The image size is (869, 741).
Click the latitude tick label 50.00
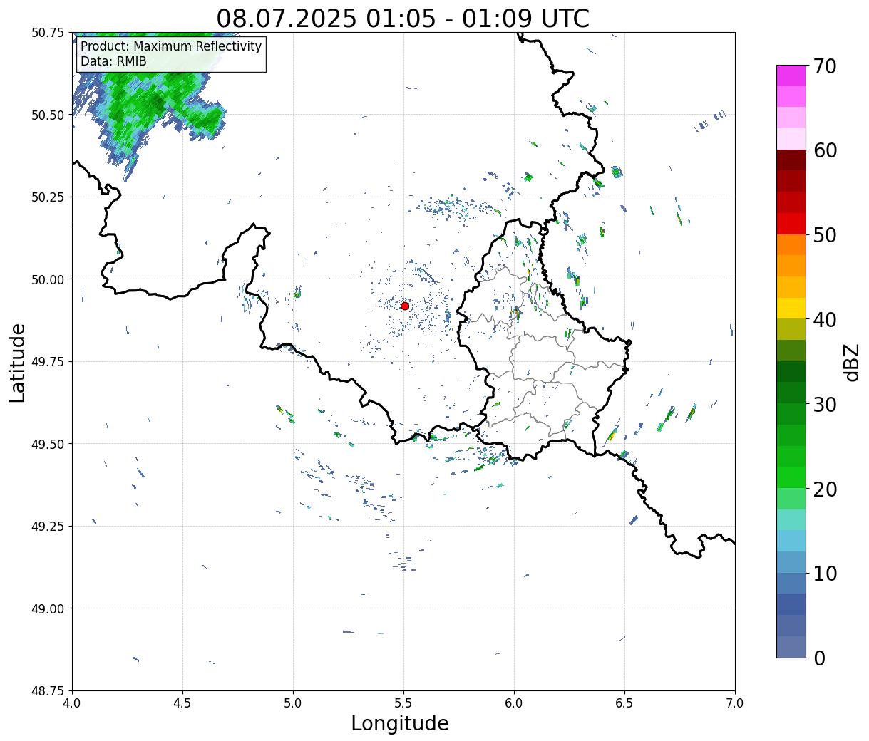coord(48,279)
